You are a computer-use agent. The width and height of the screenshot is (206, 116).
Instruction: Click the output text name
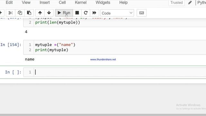[30, 59]
